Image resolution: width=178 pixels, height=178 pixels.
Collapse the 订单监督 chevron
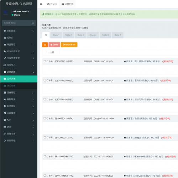click(x=34, y=72)
